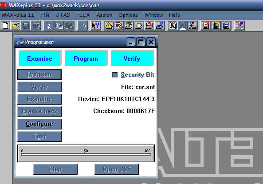263x184 pixels.
Task: Open the Help menu
Action: (x=174, y=15)
